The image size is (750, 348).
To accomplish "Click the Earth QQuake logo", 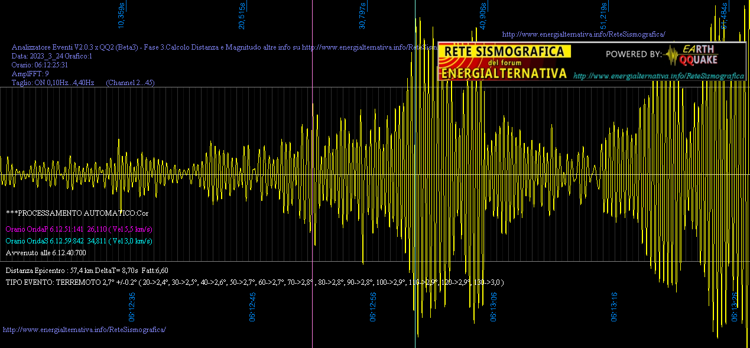I will click(x=691, y=54).
